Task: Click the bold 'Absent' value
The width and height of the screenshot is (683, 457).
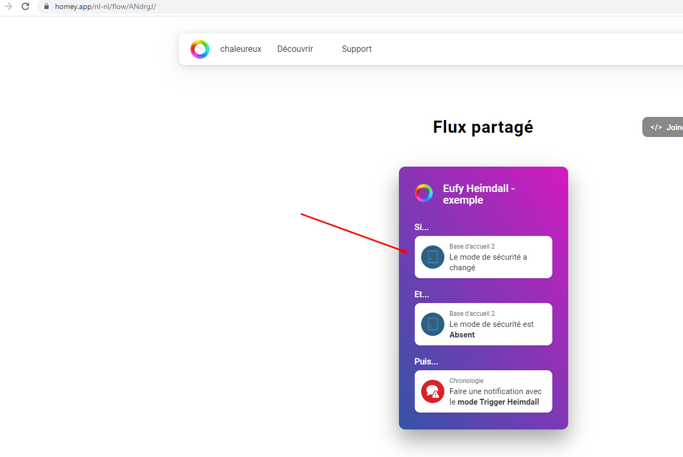Action: (x=462, y=335)
